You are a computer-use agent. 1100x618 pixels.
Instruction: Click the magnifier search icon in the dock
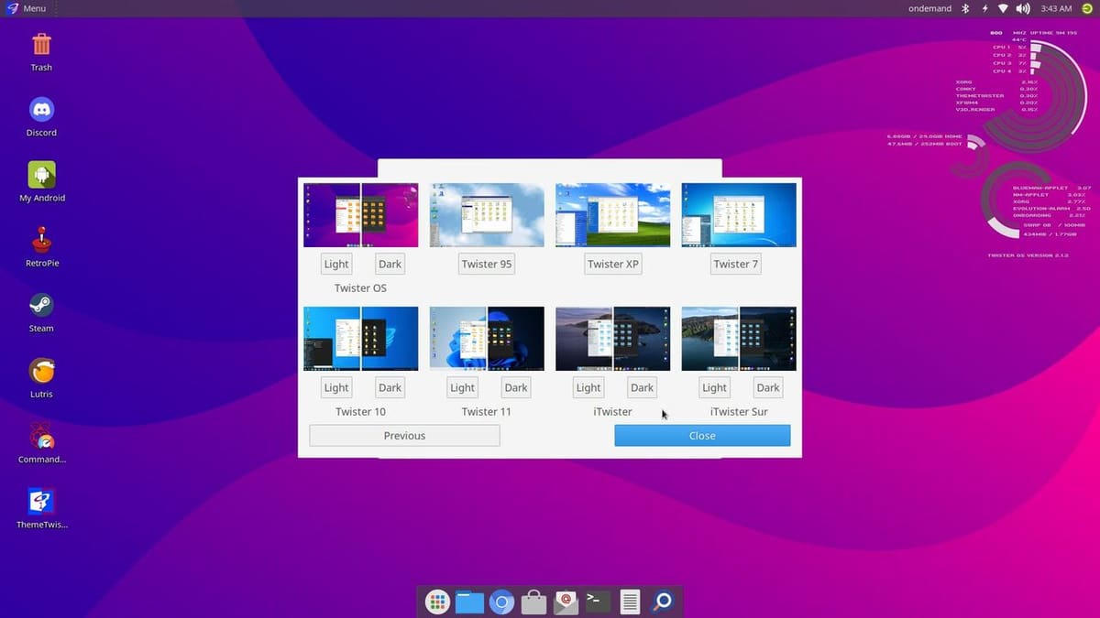pyautogui.click(x=662, y=602)
